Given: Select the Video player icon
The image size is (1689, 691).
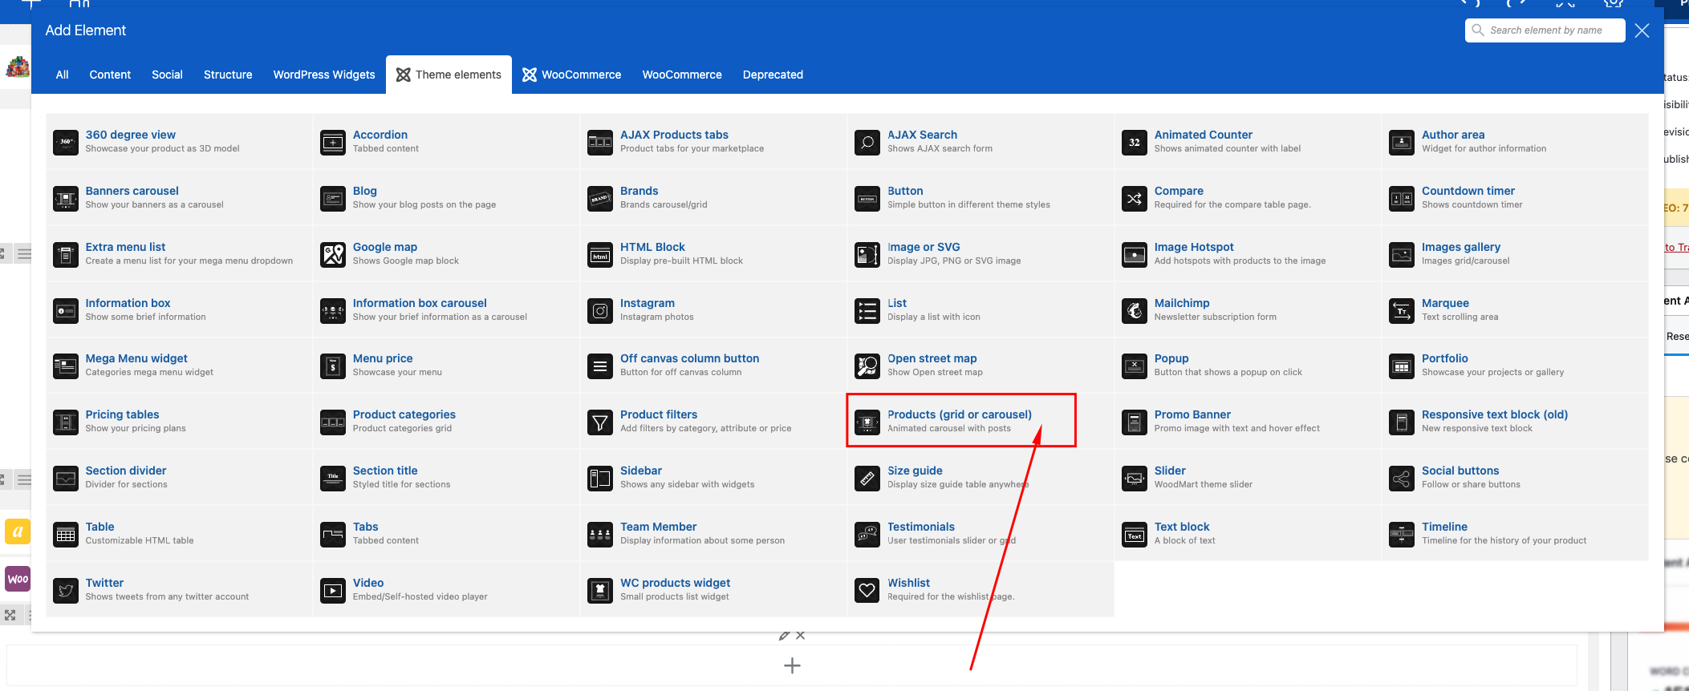Looking at the screenshot, I should (333, 590).
